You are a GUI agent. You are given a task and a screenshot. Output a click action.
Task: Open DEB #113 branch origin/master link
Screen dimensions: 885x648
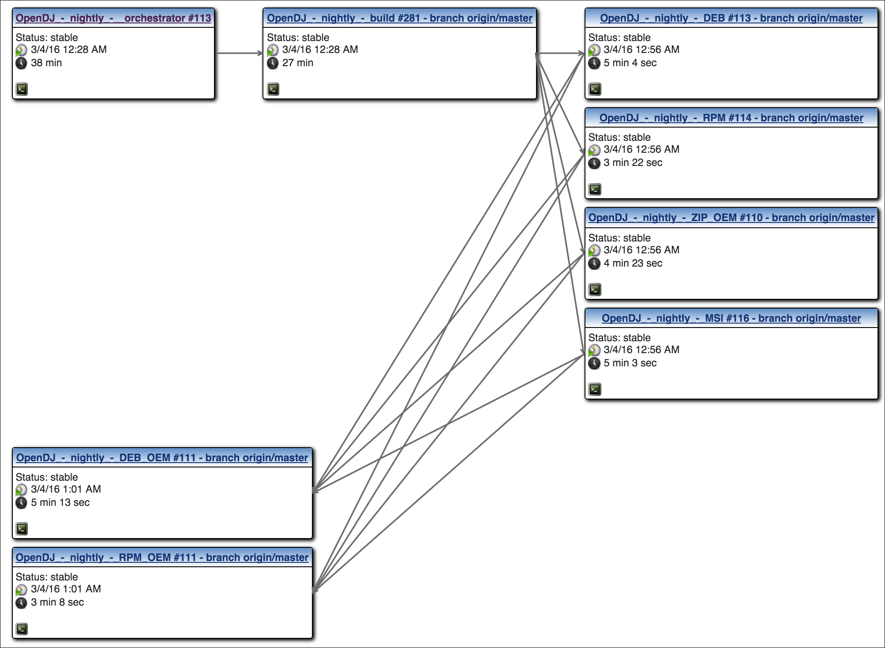[x=731, y=18]
